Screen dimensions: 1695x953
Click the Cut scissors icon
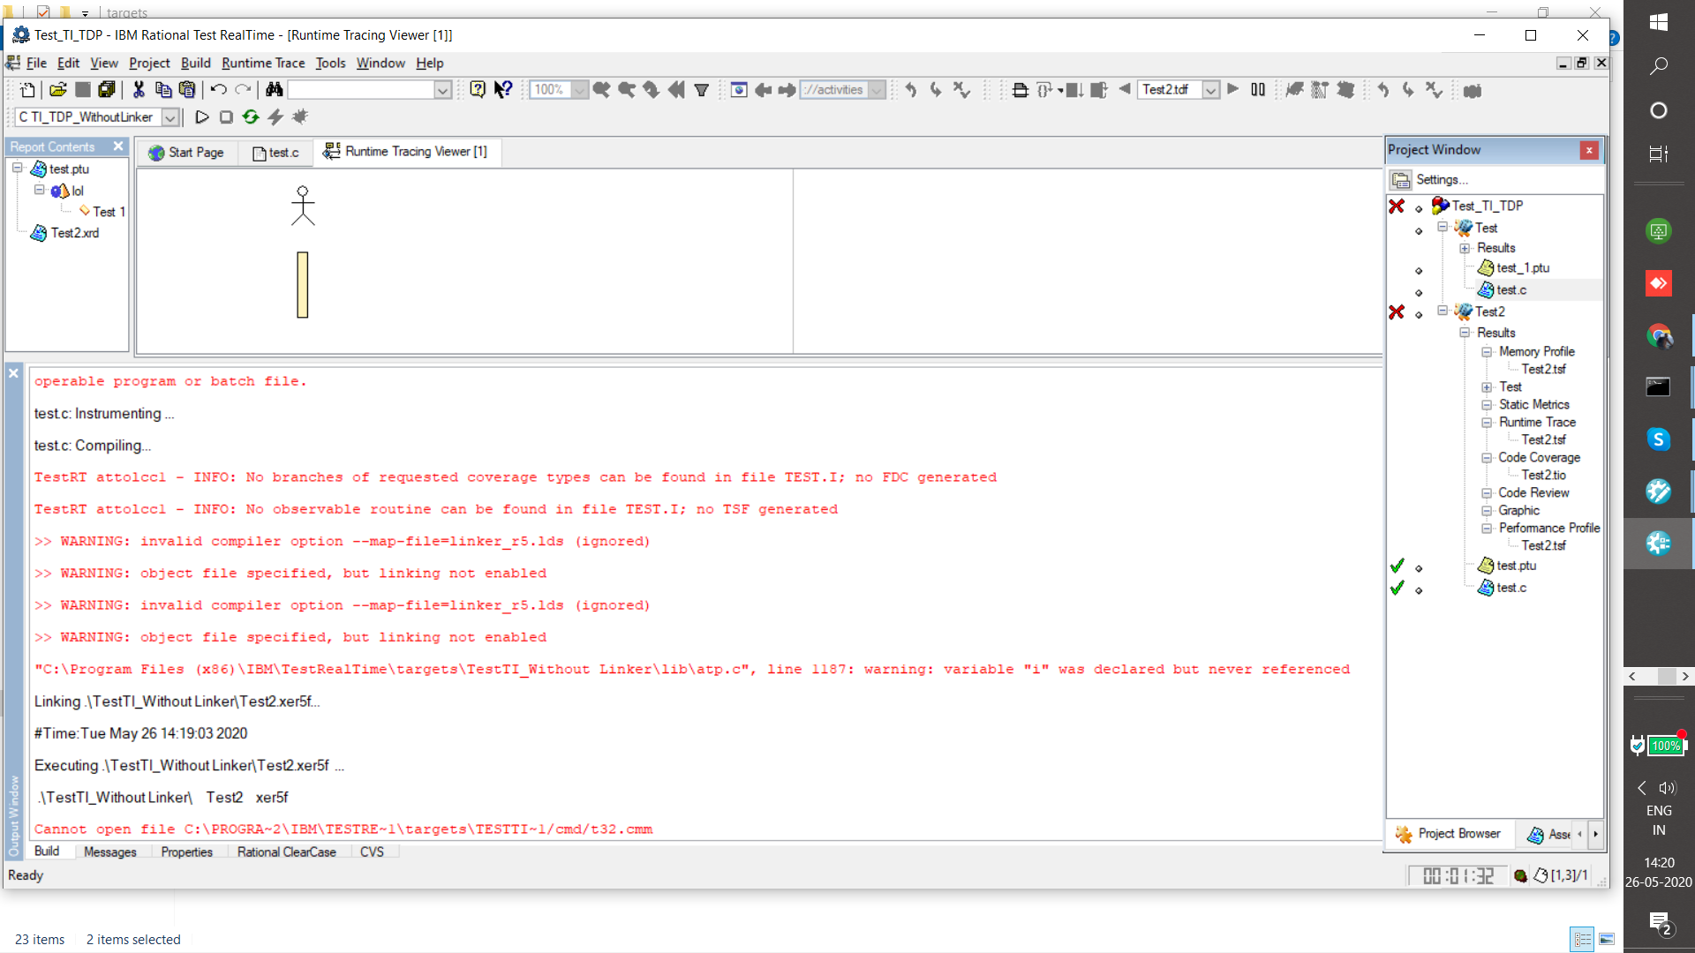click(139, 90)
